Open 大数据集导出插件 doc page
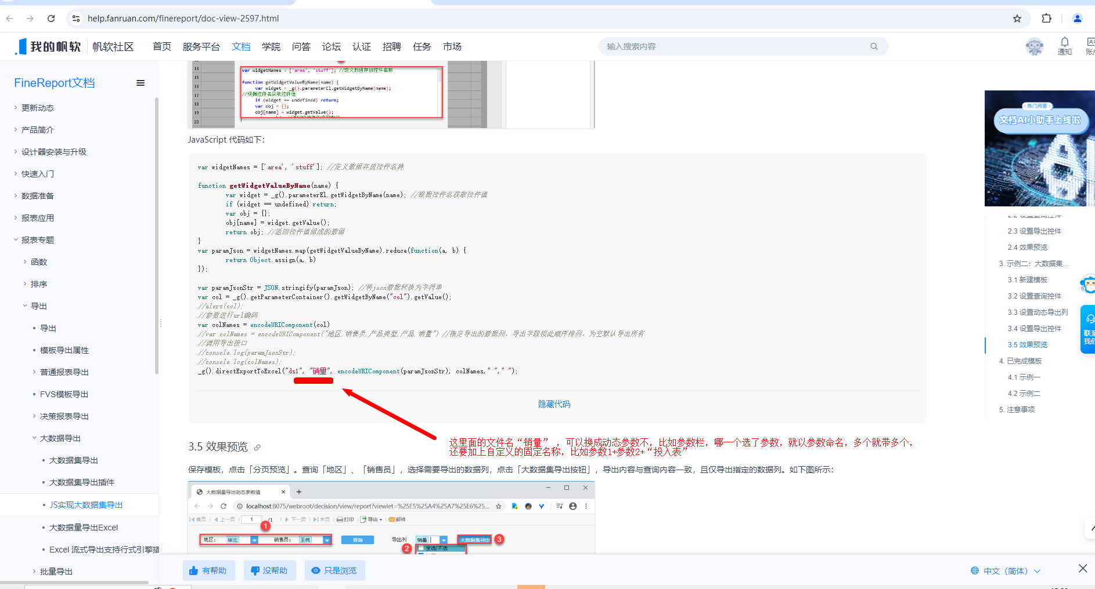 tap(82, 482)
